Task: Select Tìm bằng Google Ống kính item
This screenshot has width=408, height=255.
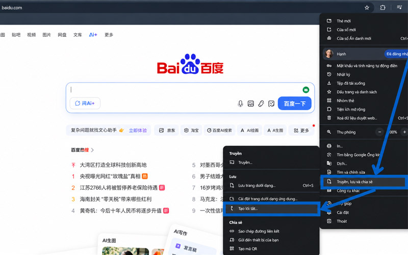Action: 364,155
